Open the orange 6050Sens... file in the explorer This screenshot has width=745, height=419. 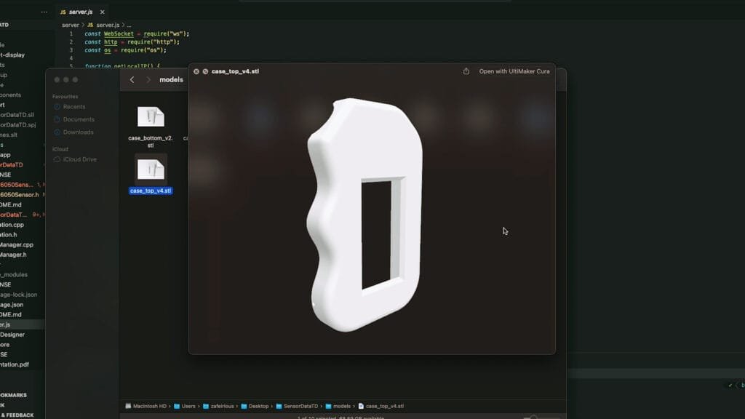[17, 185]
